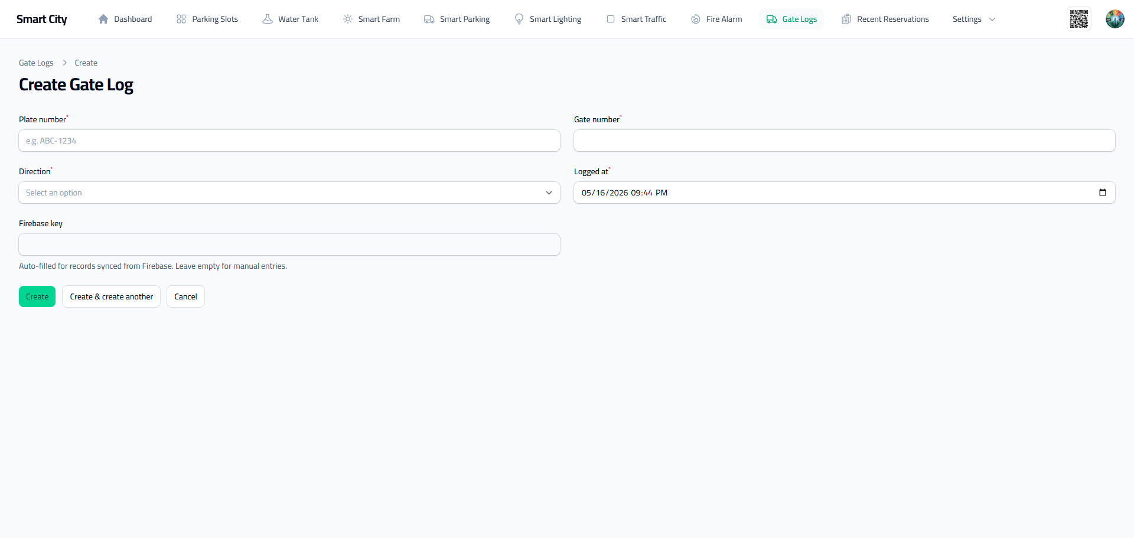Click the Parking Slots grid icon
The width and height of the screenshot is (1134, 538).
pos(181,19)
